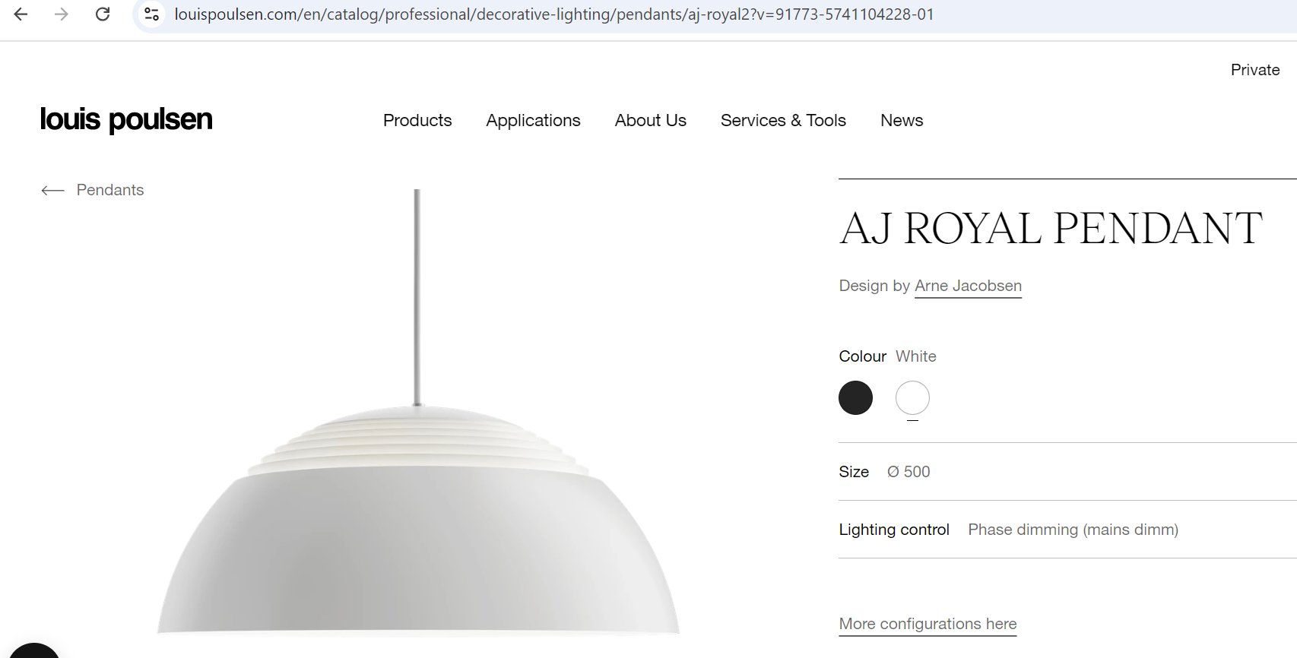This screenshot has width=1297, height=658.
Task: Switch to the Private site
Action: [1255, 70]
